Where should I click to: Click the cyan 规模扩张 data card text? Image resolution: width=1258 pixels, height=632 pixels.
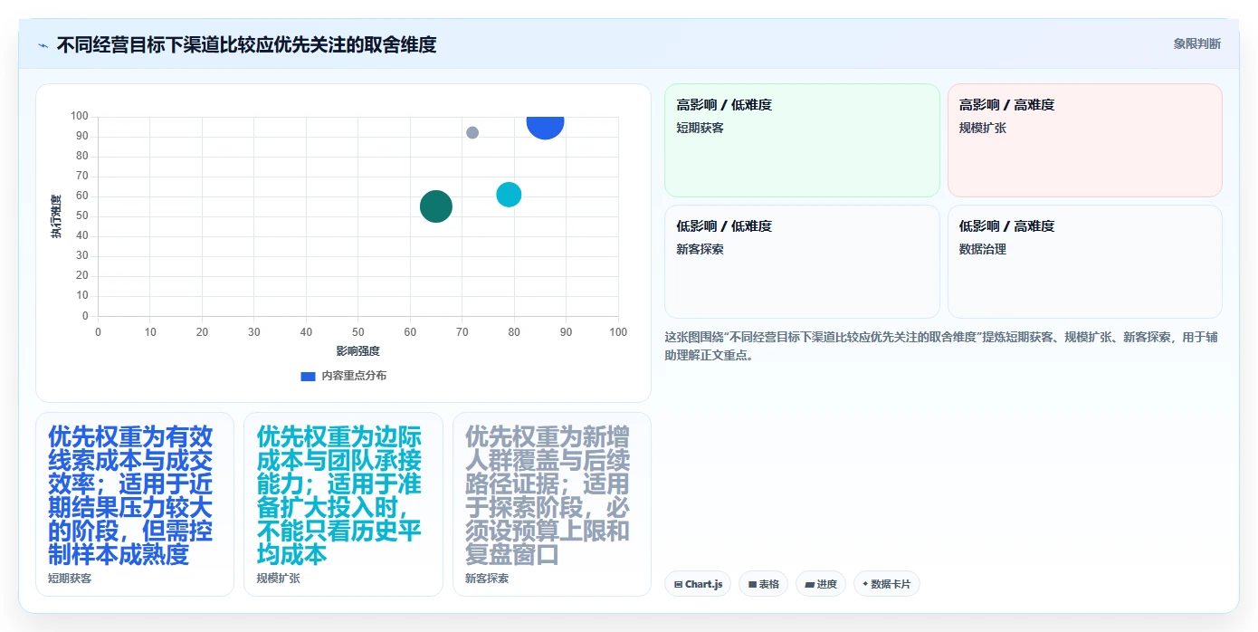[x=339, y=495]
